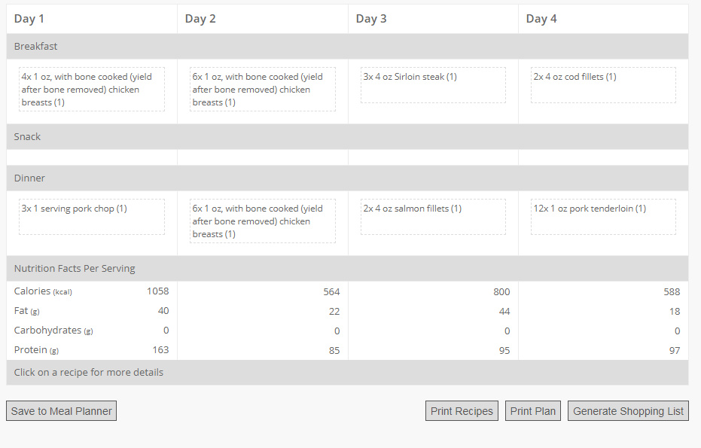This screenshot has height=448, width=701.
Task: Open Day 1 breakfast chicken breasts recipe
Action: (92, 90)
